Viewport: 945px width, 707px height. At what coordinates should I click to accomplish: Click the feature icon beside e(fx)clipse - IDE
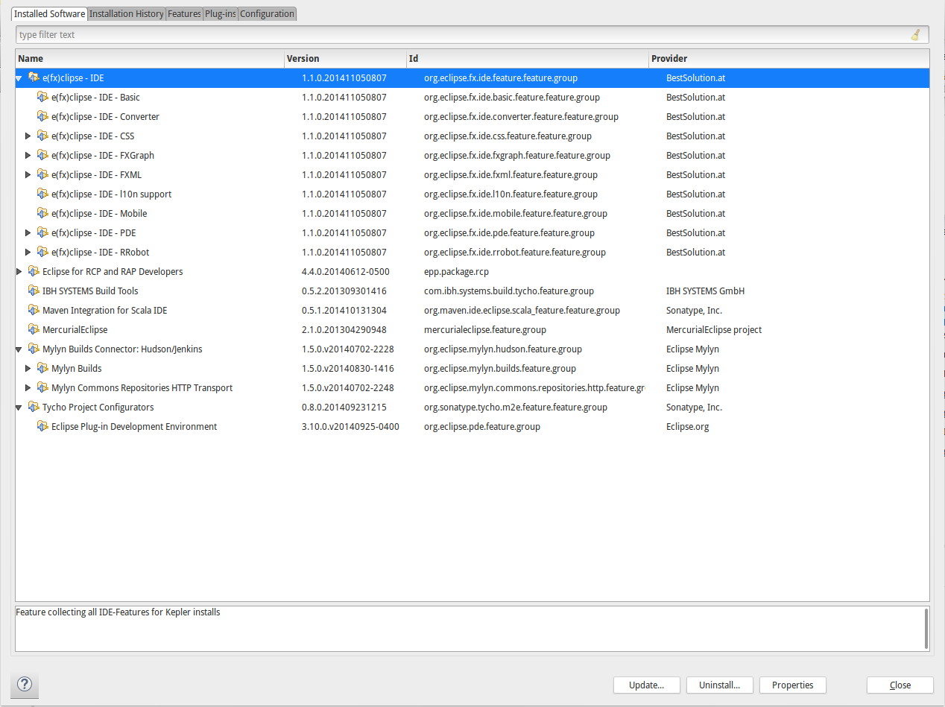tap(34, 77)
